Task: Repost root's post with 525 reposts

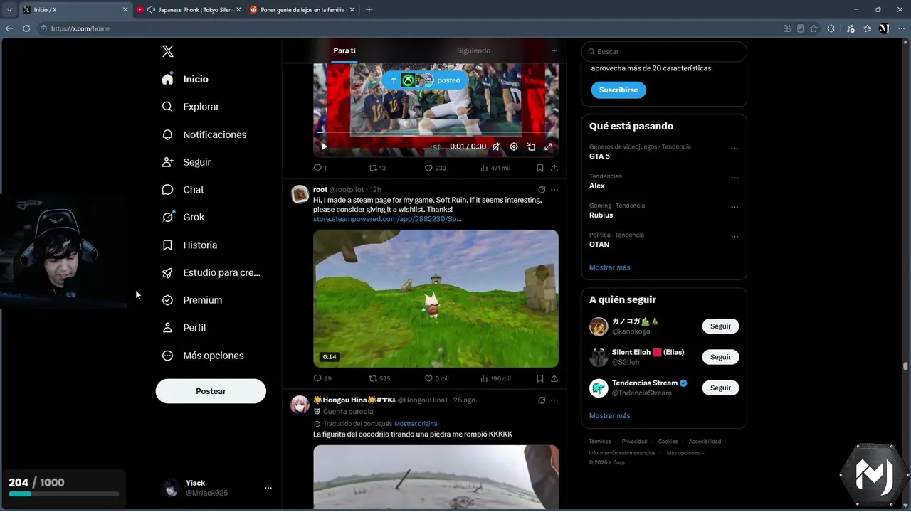Action: pos(379,378)
